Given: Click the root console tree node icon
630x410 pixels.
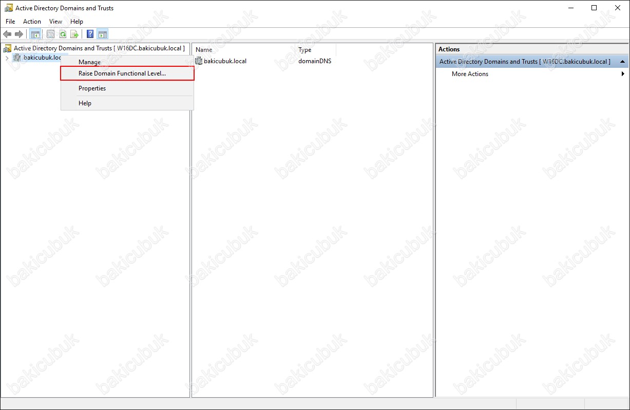Looking at the screenshot, I should (7, 48).
